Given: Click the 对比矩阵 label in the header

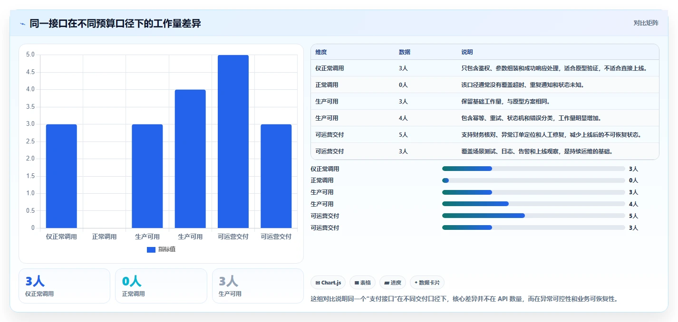Looking at the screenshot, I should click(646, 23).
